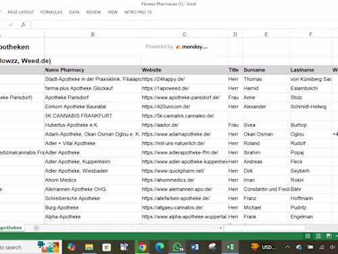Click the OneDrive cloud tray icon

(299, 247)
